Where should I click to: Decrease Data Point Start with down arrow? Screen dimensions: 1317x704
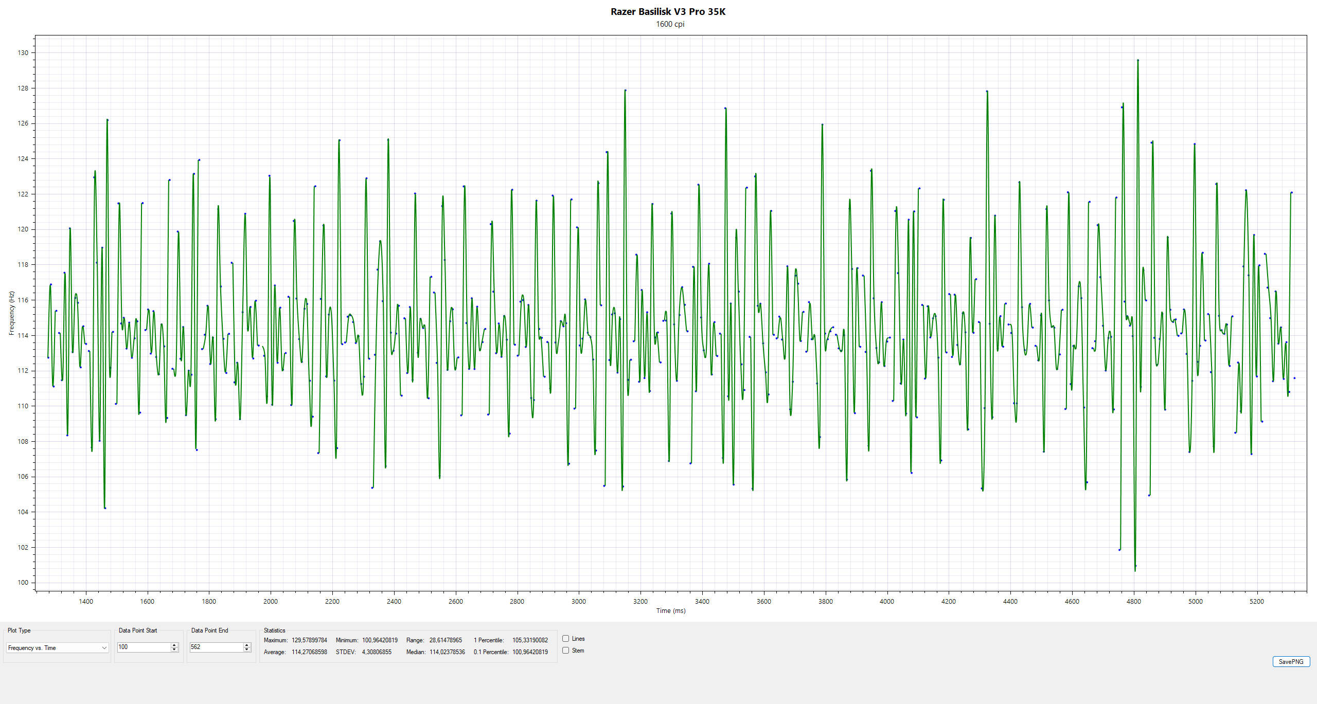click(174, 649)
